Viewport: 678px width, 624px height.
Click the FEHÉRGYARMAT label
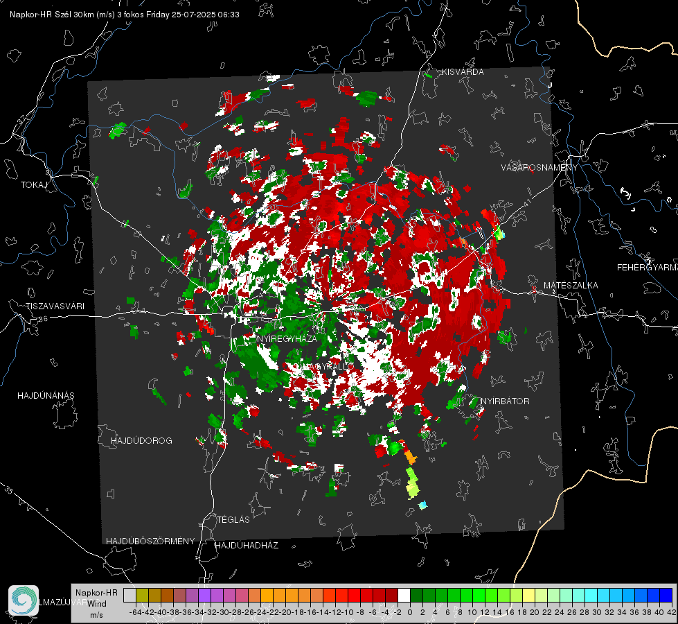tap(648, 268)
